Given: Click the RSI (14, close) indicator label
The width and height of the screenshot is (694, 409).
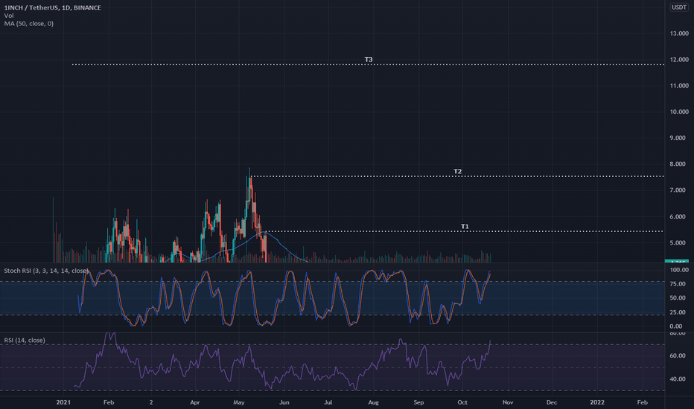Looking at the screenshot, I should pyautogui.click(x=25, y=340).
